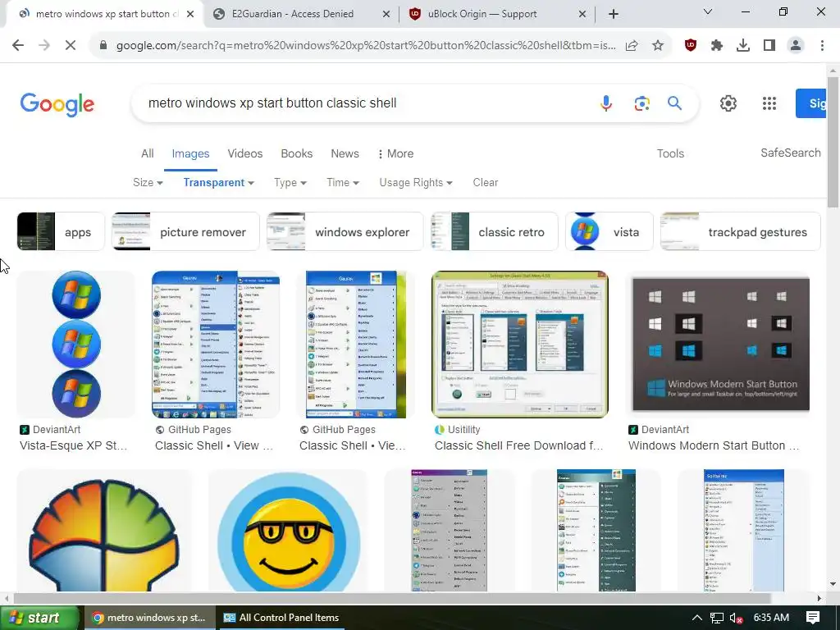Screen dimensions: 840x630
Task: Search by image with the Lens icon
Action: coord(641,103)
